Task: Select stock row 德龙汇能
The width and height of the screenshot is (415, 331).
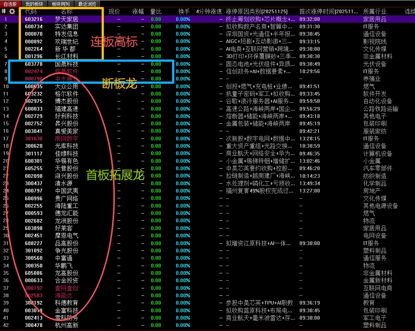Action: click(208, 213)
